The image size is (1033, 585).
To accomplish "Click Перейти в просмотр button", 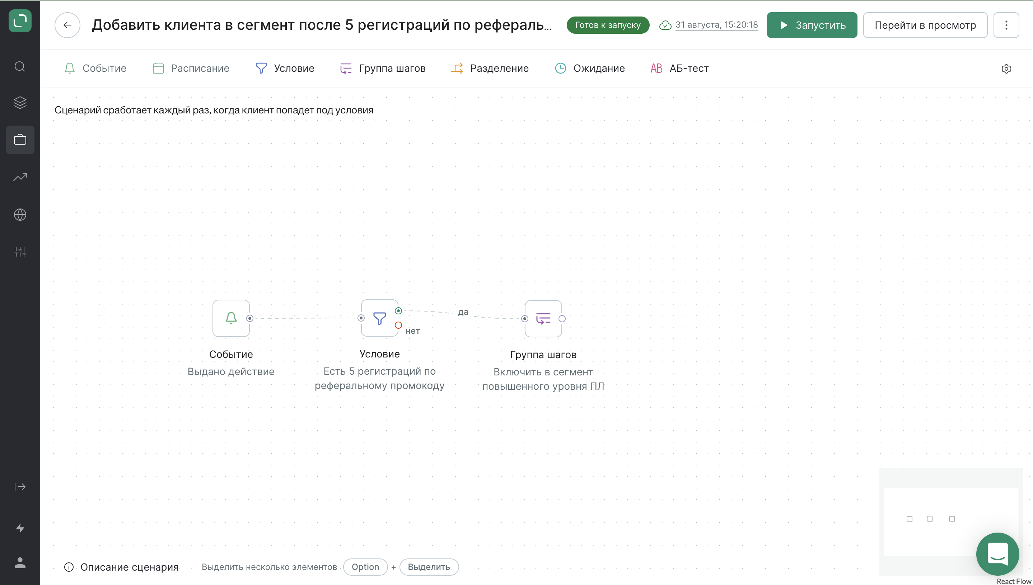I will pyautogui.click(x=925, y=25).
